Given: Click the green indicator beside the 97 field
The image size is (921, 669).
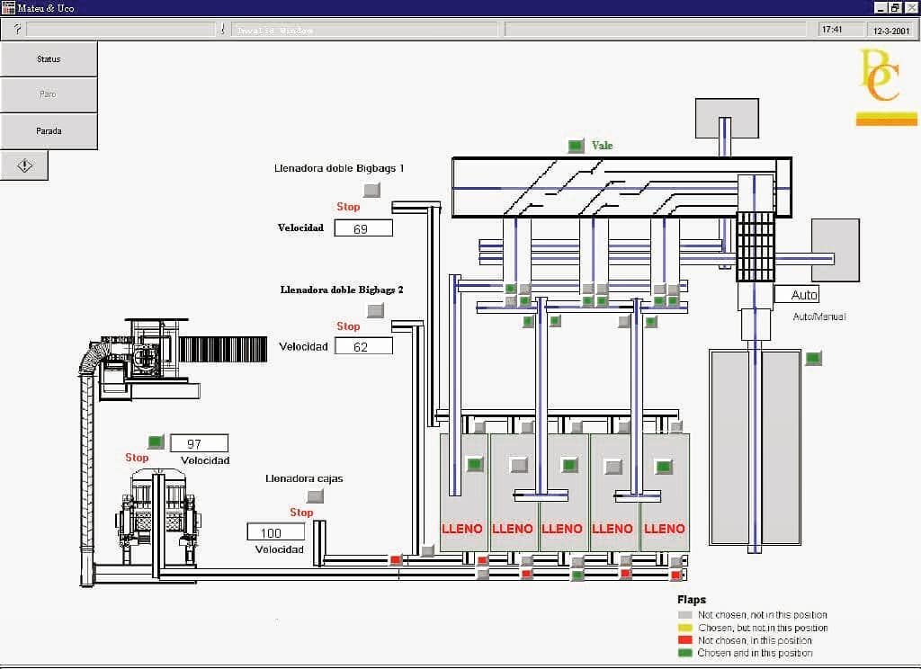Looking at the screenshot, I should tap(156, 442).
